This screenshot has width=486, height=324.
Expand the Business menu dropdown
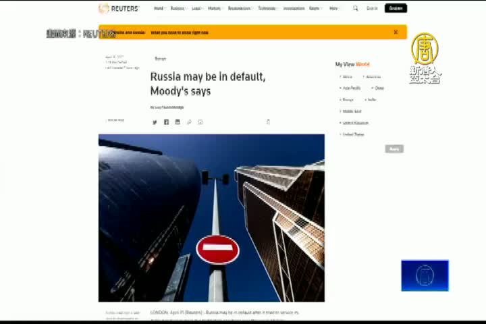(178, 8)
